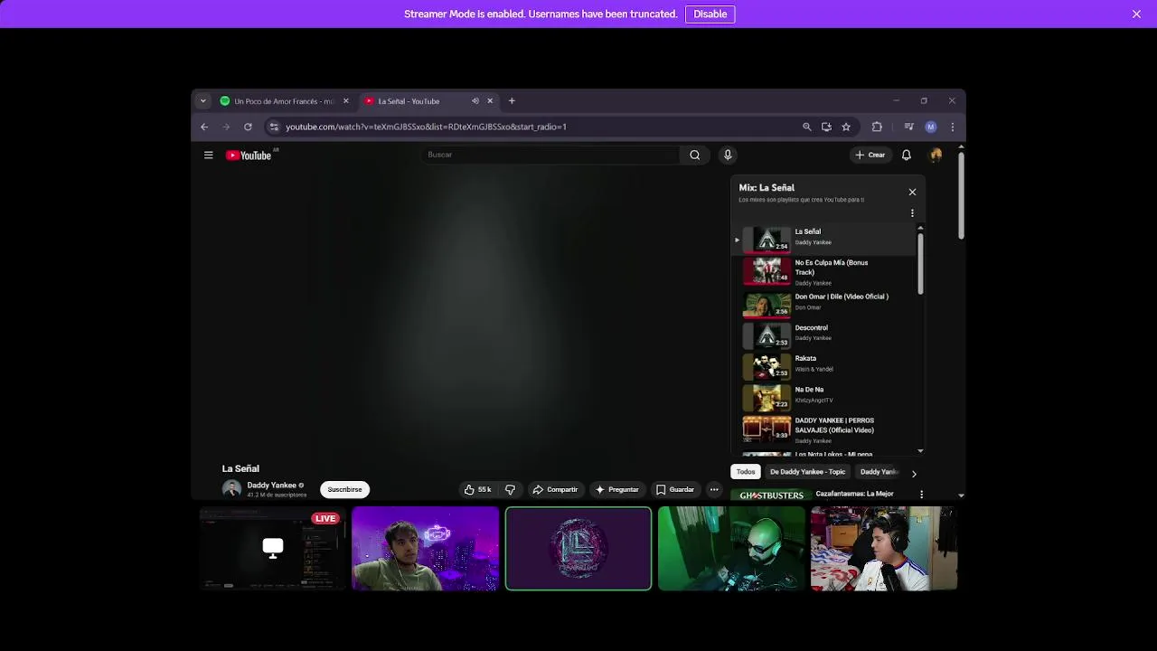Select the highlighted logo participant tile

tap(578, 548)
